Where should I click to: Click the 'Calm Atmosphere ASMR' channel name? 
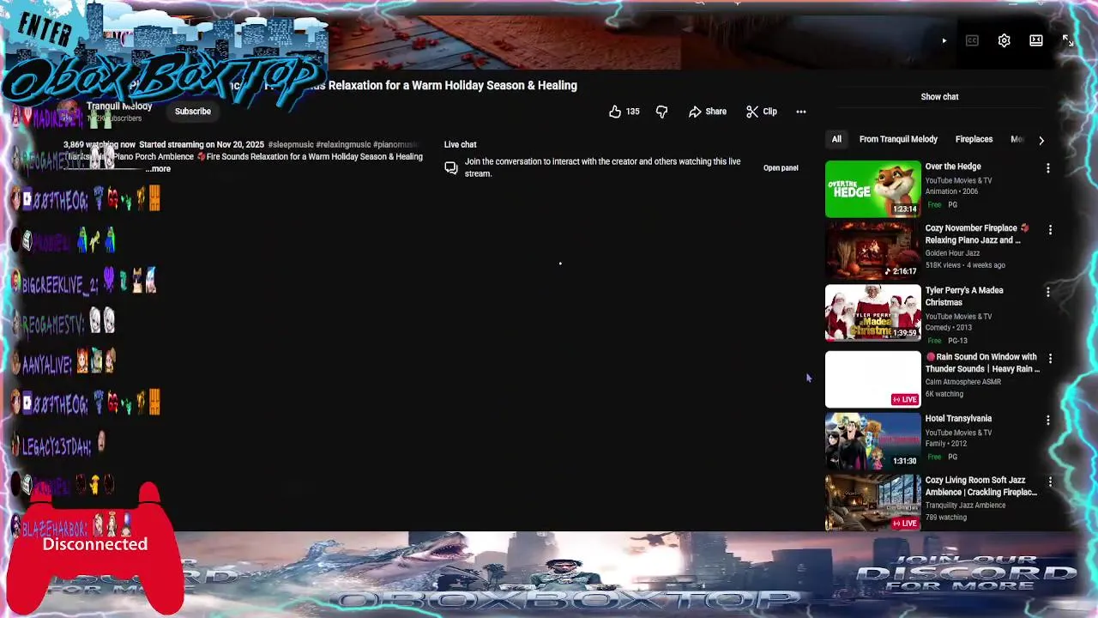point(962,382)
